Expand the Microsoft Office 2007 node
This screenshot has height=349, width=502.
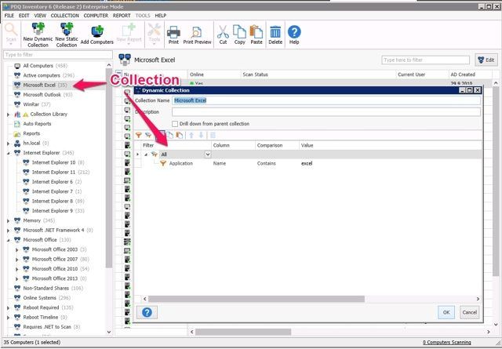coord(17,260)
